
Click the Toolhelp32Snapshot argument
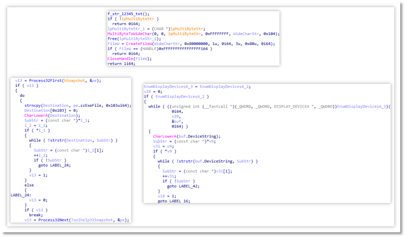90,220
